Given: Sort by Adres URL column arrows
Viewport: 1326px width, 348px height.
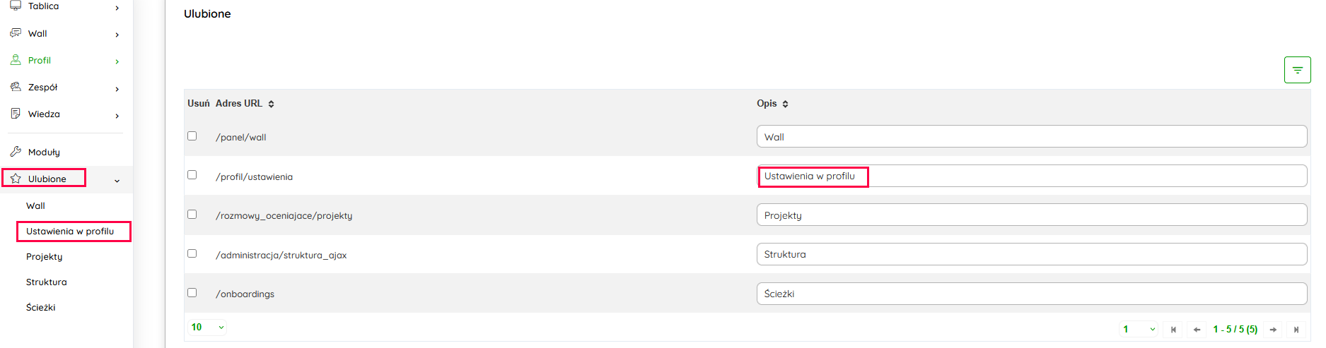Looking at the screenshot, I should [x=271, y=104].
